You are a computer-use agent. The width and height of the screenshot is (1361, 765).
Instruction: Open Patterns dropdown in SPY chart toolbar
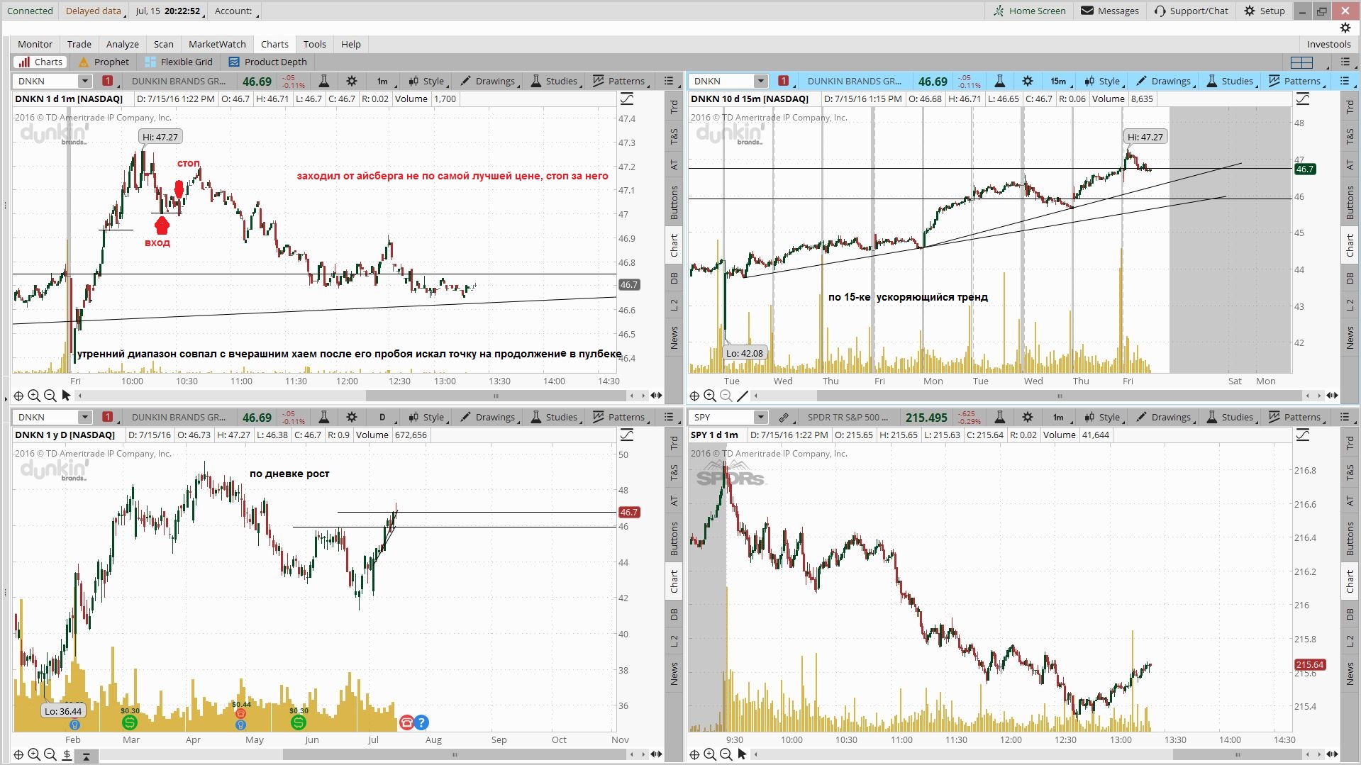(1295, 417)
